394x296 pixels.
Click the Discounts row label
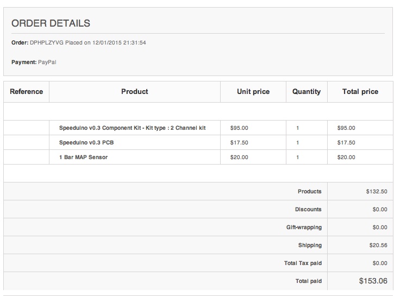(x=308, y=210)
